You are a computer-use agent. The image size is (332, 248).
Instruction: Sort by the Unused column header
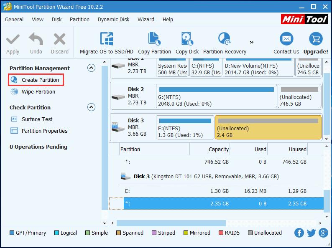click(x=287, y=149)
